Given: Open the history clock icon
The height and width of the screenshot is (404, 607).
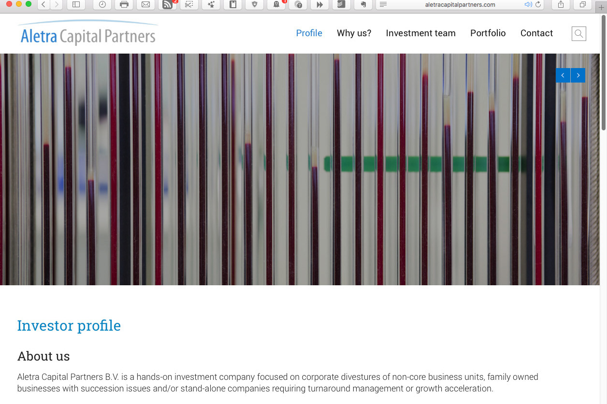Looking at the screenshot, I should [x=102, y=5].
